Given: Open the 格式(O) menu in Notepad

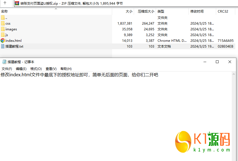Looking at the screenshot, I should [36, 69].
